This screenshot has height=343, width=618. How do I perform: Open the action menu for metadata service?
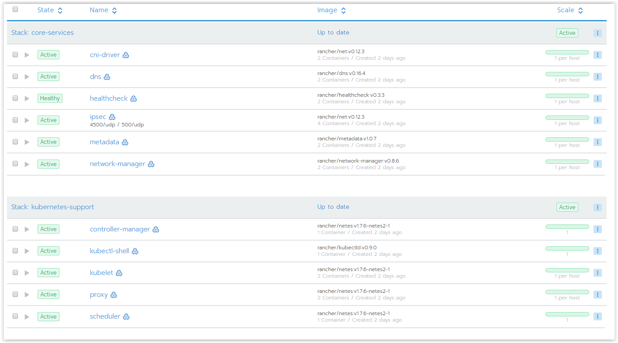tap(597, 142)
